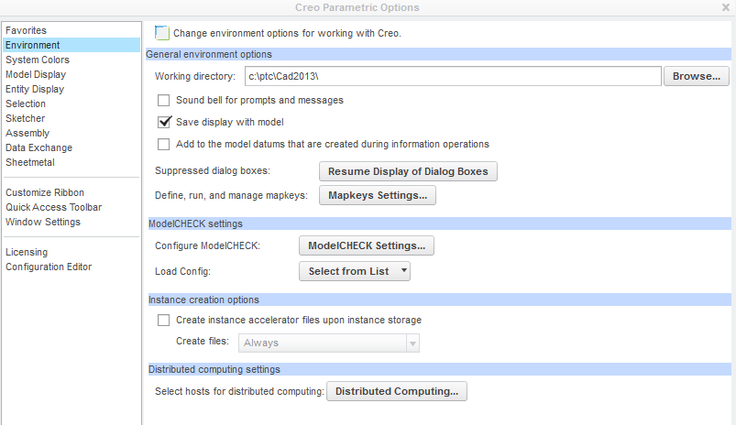Open the Configuration Editor
Image resolution: width=736 pixels, height=425 pixels.
[49, 267]
